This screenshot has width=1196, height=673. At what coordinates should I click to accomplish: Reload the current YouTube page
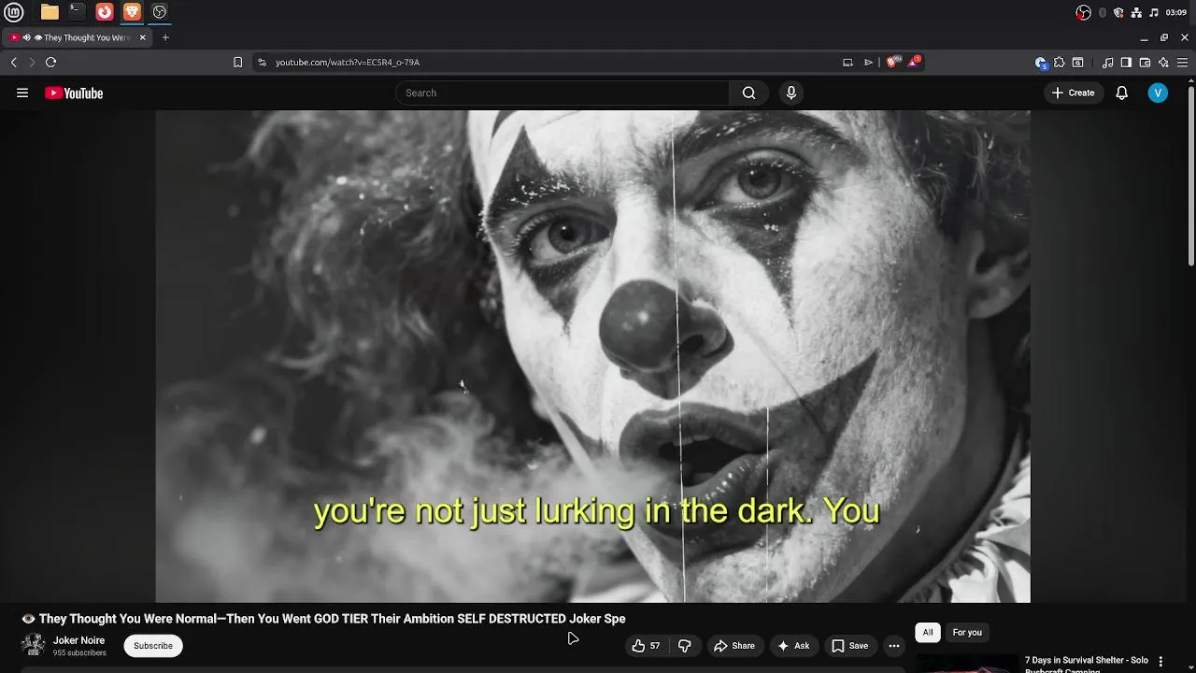50,62
